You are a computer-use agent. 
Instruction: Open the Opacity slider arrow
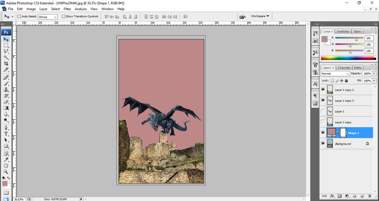click(374, 73)
